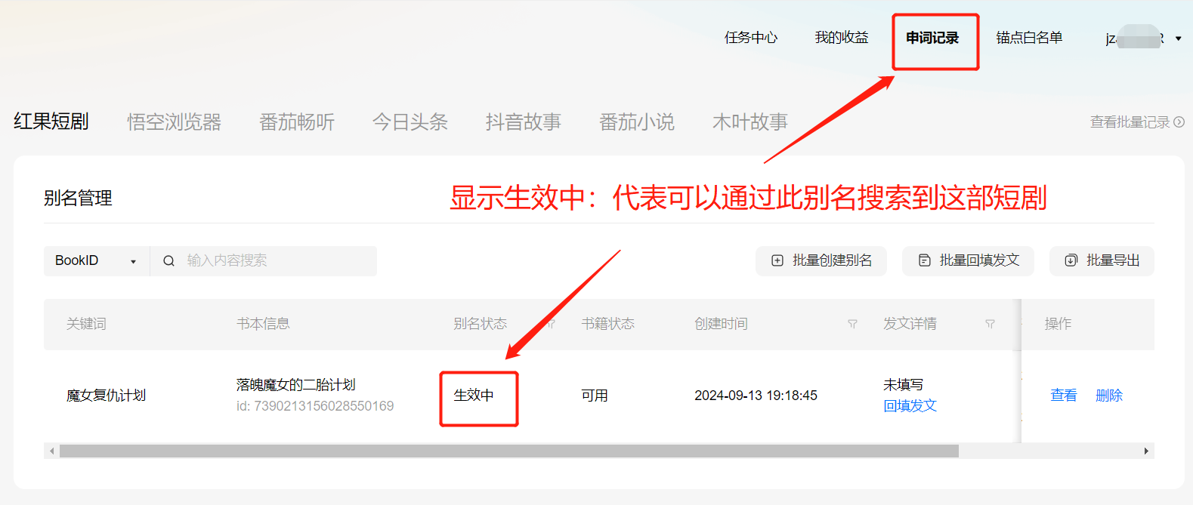Switch to 申词记录 tab

[932, 38]
